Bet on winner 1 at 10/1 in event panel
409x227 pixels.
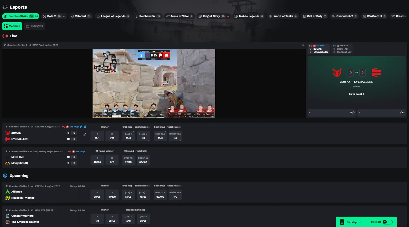pyautogui.click(x=332, y=112)
